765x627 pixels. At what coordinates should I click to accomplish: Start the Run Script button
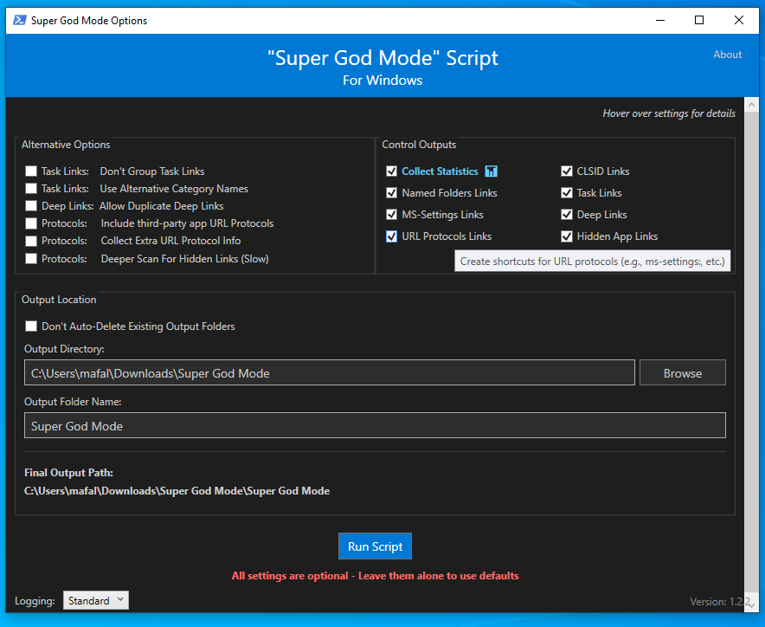click(376, 546)
